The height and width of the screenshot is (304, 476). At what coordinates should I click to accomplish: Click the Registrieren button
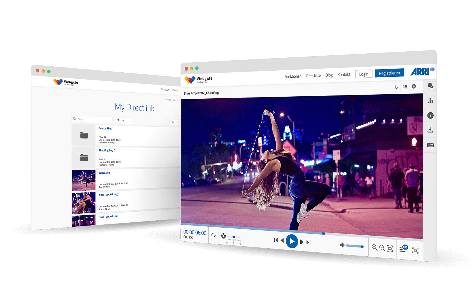coord(389,73)
